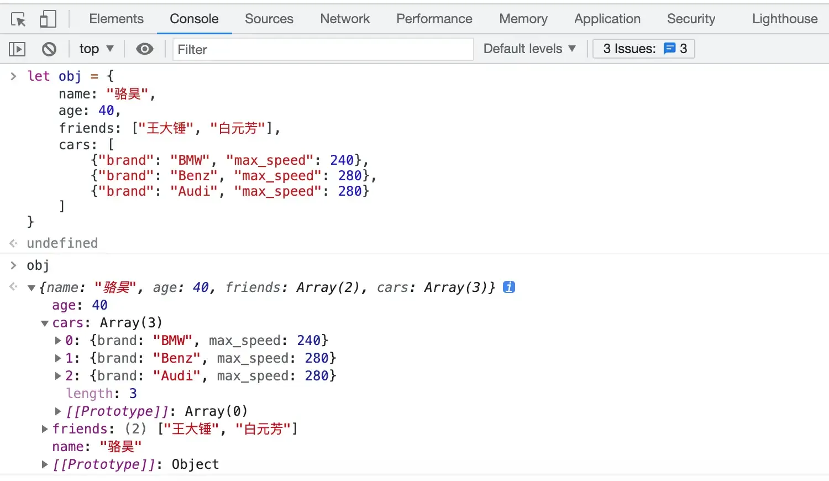Image resolution: width=829 pixels, height=481 pixels.
Task: Expand the BMW car object at index 0
Action: pos(58,340)
